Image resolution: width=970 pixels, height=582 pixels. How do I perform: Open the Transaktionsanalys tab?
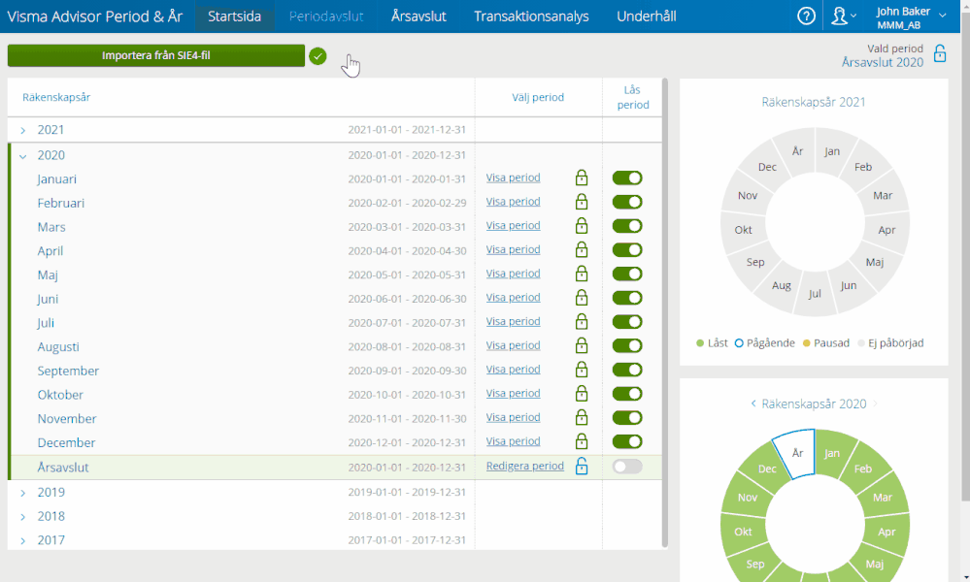(x=533, y=16)
